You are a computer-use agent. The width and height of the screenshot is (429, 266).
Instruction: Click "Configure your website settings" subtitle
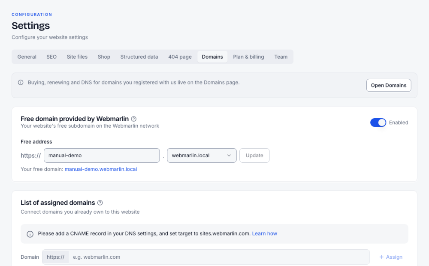50,37
